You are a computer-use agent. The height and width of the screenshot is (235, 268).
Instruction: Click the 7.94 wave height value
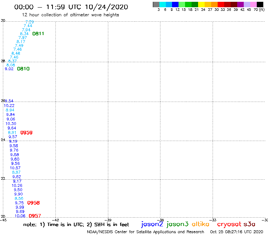tap(26, 30)
